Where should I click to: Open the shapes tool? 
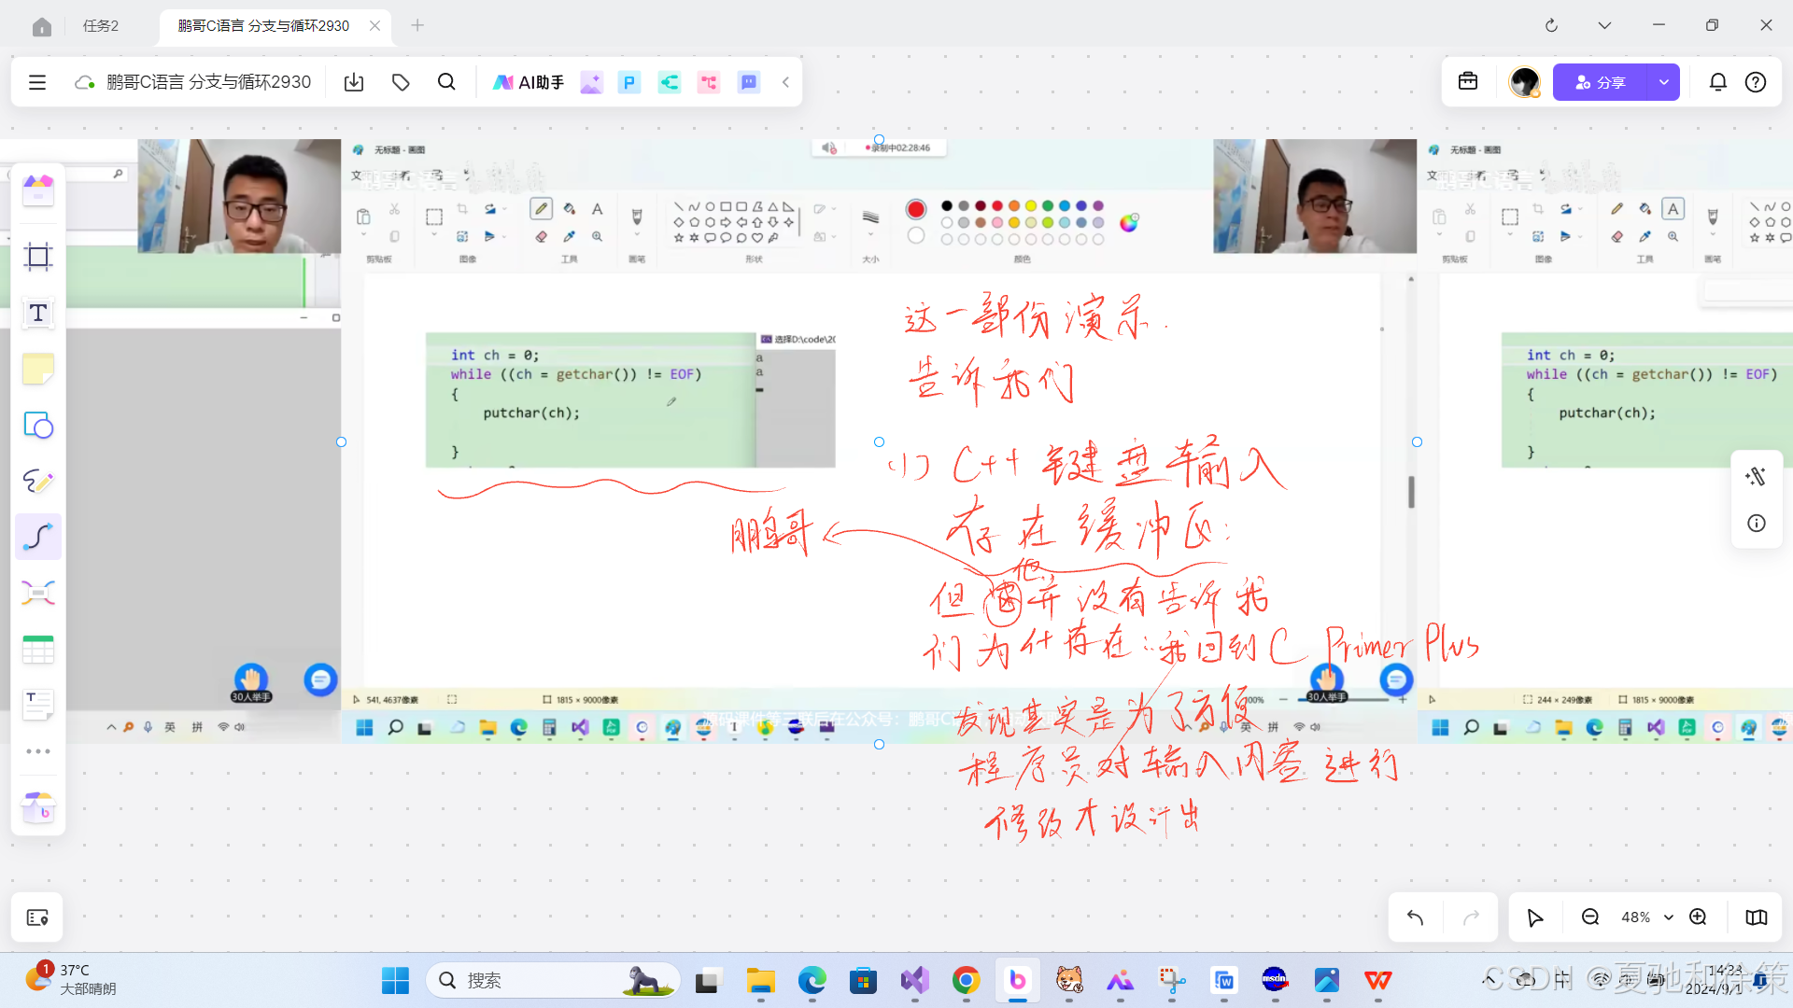[x=38, y=426]
